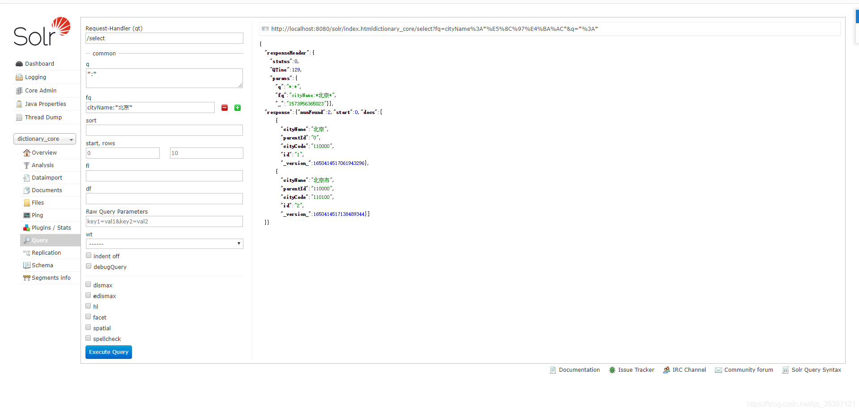Open Thread Dump page

point(43,118)
